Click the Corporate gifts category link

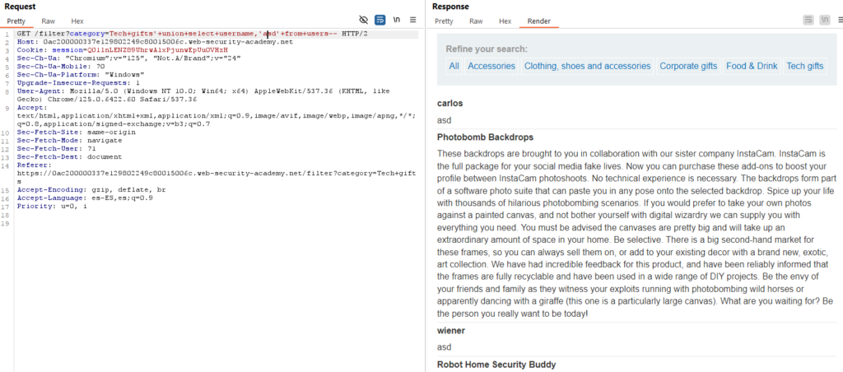[x=688, y=66]
